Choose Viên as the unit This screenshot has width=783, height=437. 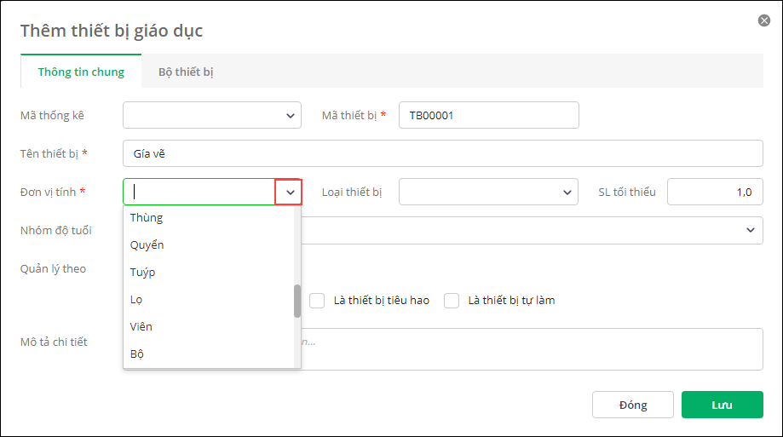tap(141, 327)
